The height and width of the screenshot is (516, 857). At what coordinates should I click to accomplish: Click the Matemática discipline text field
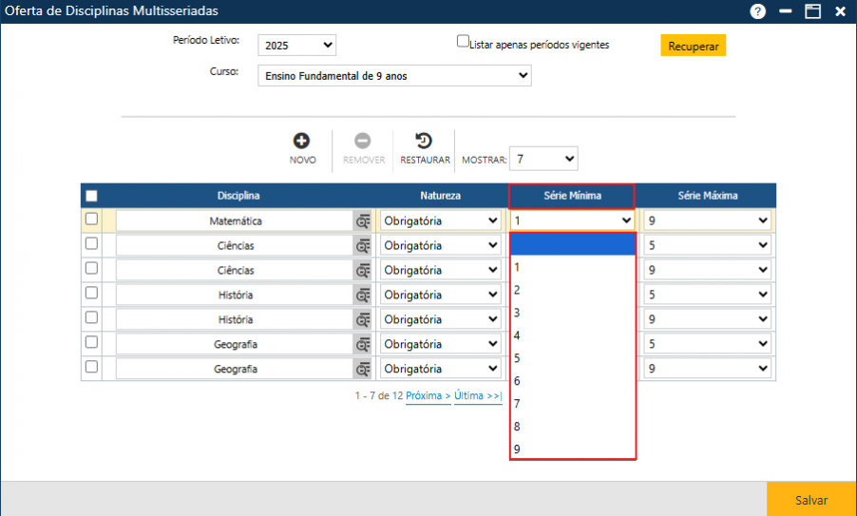coord(234,220)
